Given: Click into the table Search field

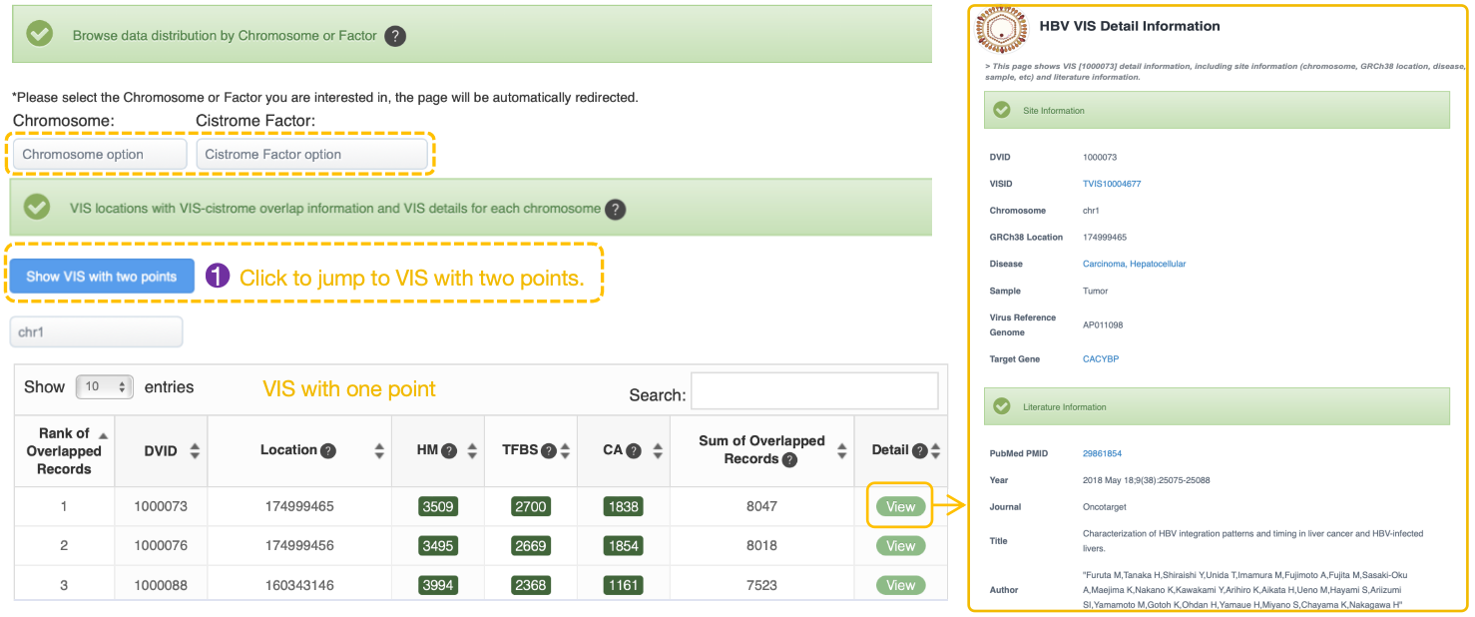Looking at the screenshot, I should (814, 392).
